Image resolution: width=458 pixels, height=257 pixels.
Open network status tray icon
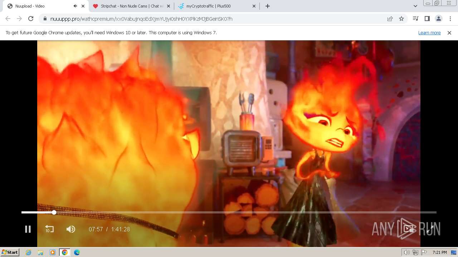point(415,252)
